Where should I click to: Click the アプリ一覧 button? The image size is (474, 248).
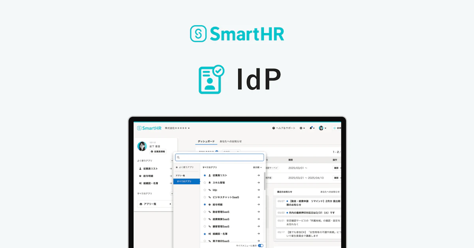coord(155,204)
